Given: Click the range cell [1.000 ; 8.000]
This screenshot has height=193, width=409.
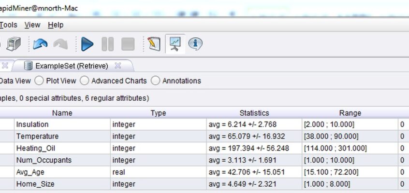Looking at the screenshot, I should click(350, 184).
